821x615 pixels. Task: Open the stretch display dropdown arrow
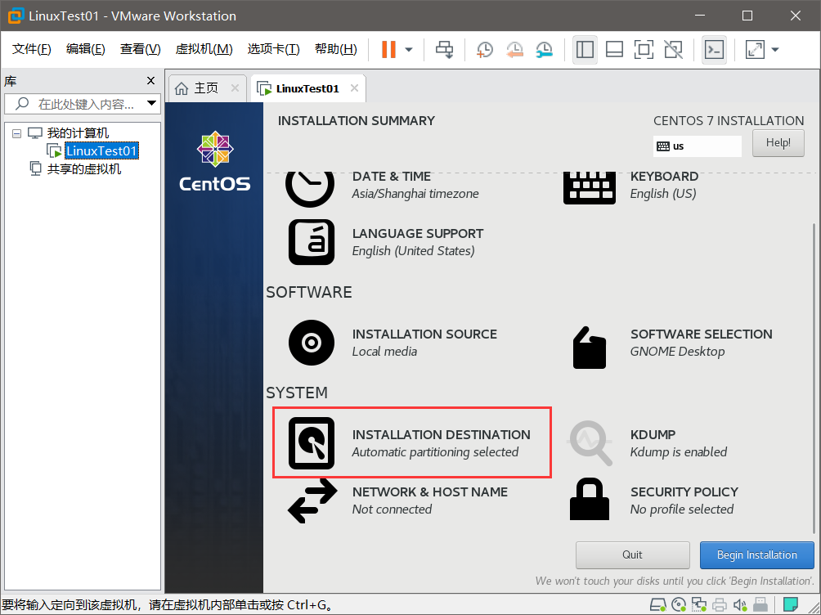pyautogui.click(x=775, y=50)
